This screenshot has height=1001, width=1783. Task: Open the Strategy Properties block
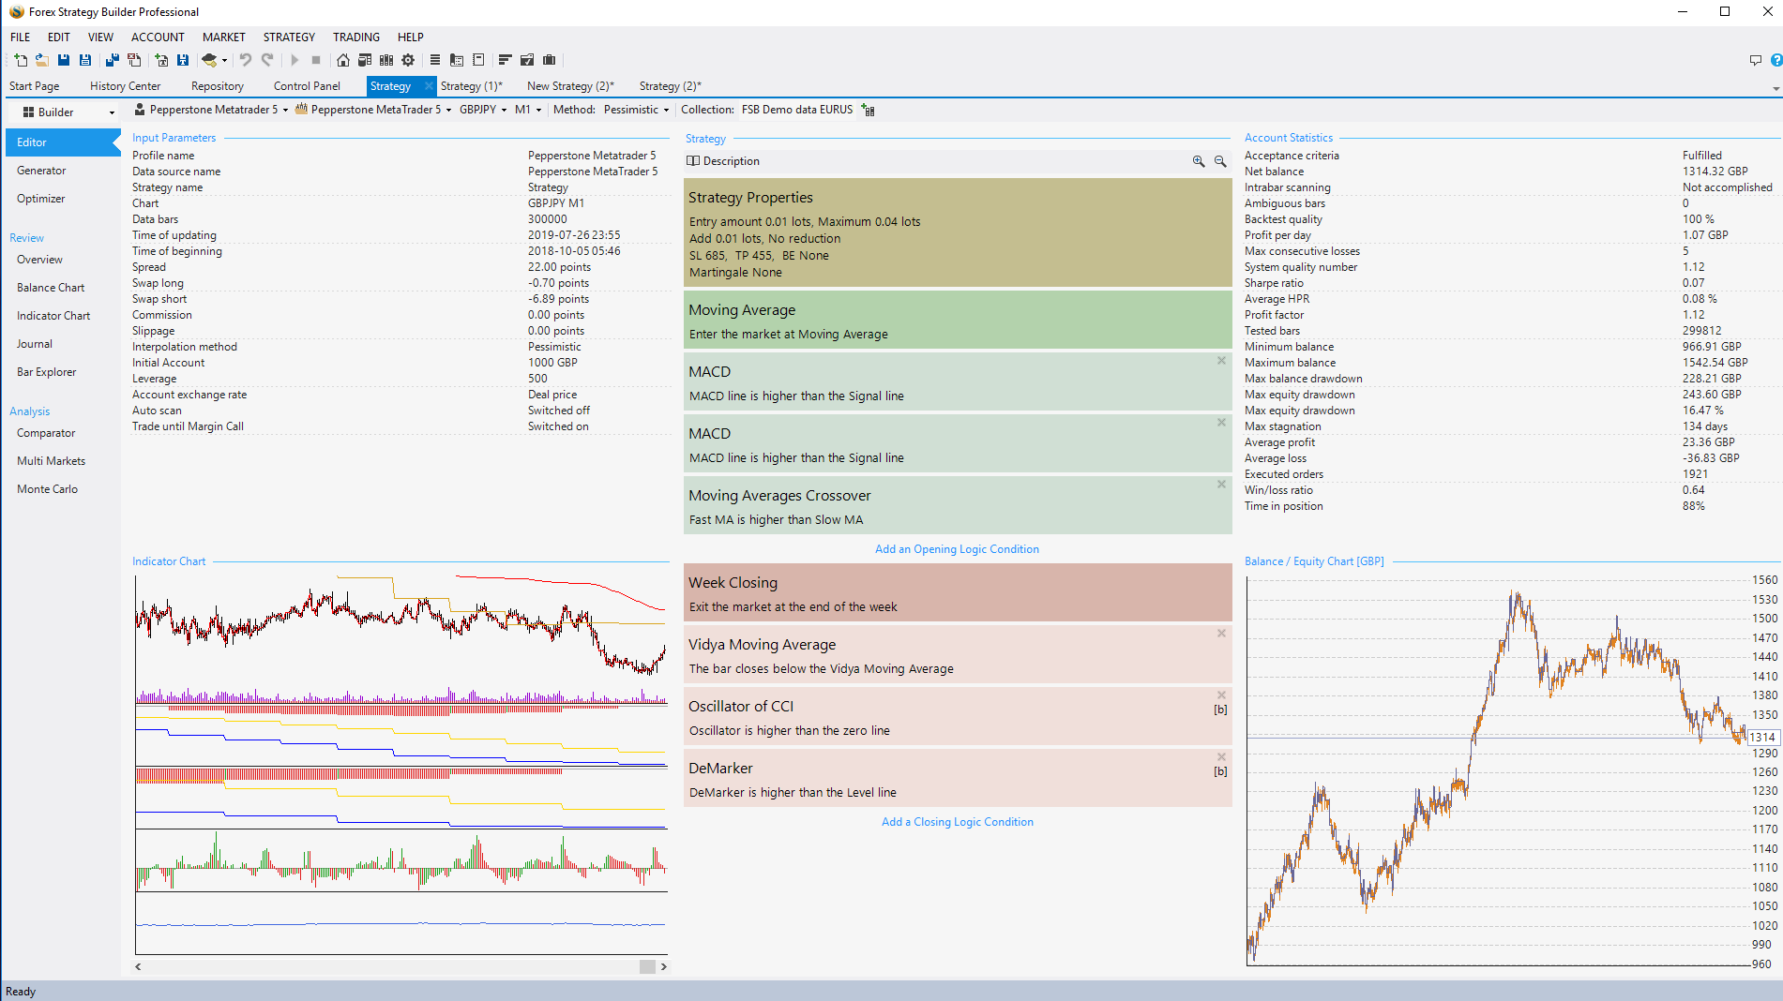958,232
